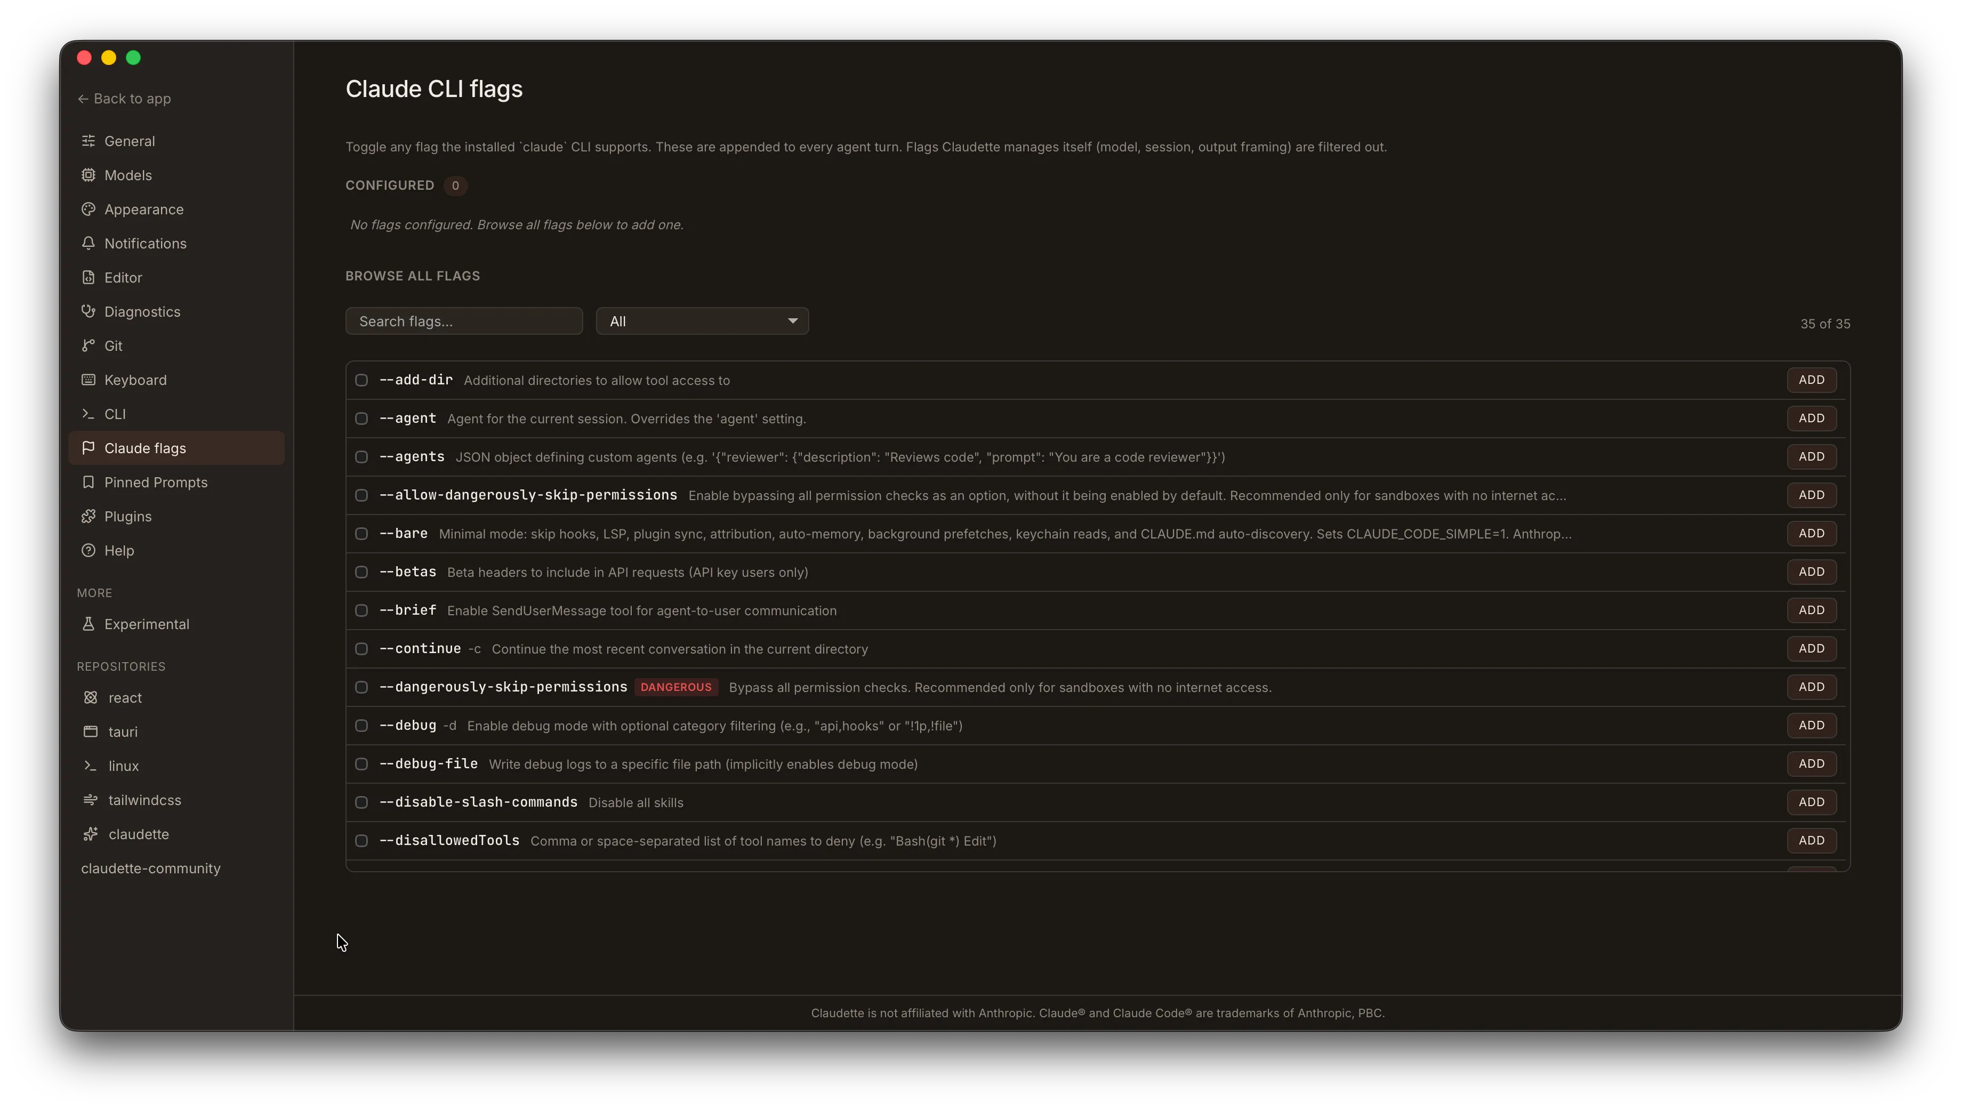
Task: Enable the --bare flag checkbox
Action: [361, 534]
